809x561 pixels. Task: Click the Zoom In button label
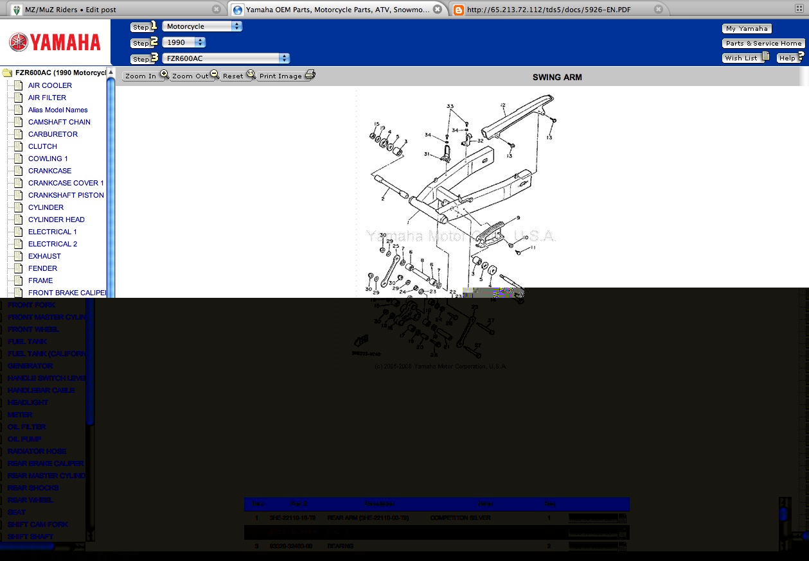pyautogui.click(x=141, y=76)
